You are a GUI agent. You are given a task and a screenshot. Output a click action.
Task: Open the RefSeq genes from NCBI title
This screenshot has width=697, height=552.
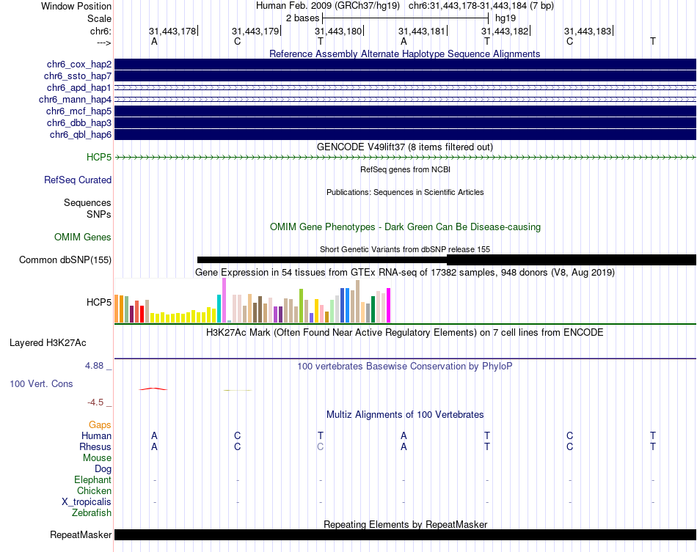click(405, 169)
